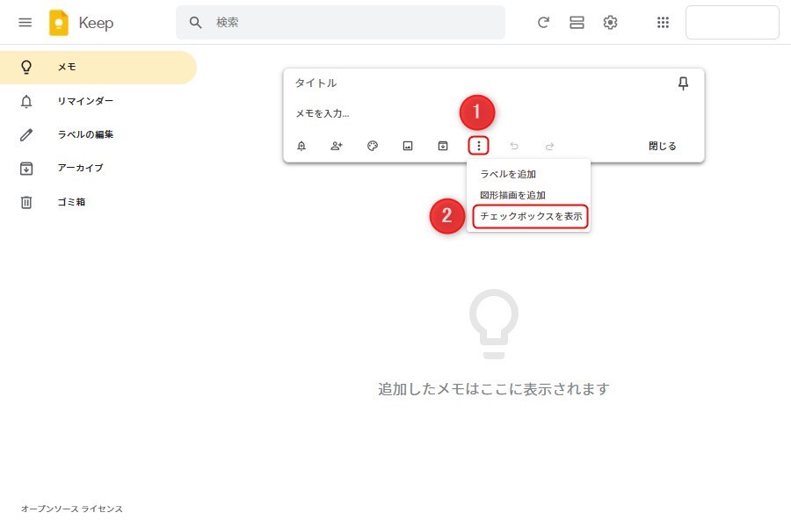The image size is (791, 527).
Task: Open the オープンソース ライセンス link
Action: coord(72,509)
